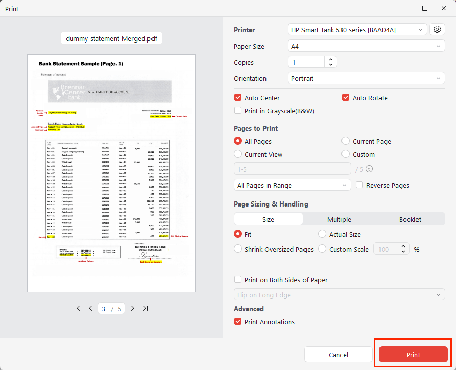Select Current View radio option

coord(238,154)
